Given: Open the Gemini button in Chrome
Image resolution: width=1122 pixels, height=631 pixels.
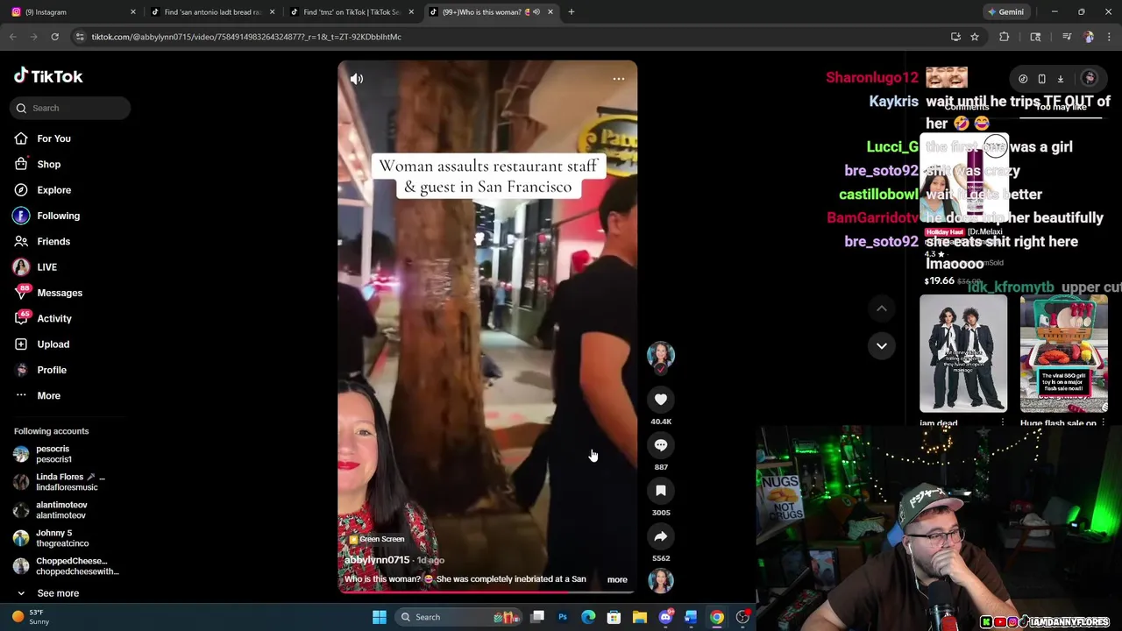Looking at the screenshot, I should 1005,11.
